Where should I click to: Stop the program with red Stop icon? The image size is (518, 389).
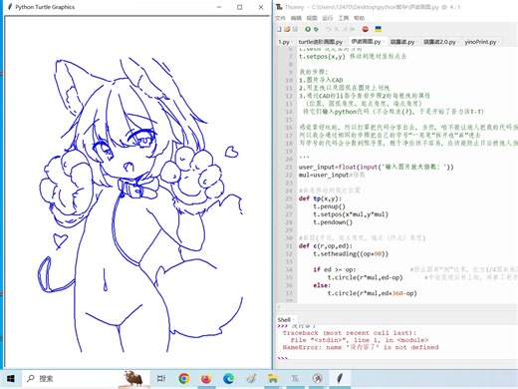click(366, 29)
